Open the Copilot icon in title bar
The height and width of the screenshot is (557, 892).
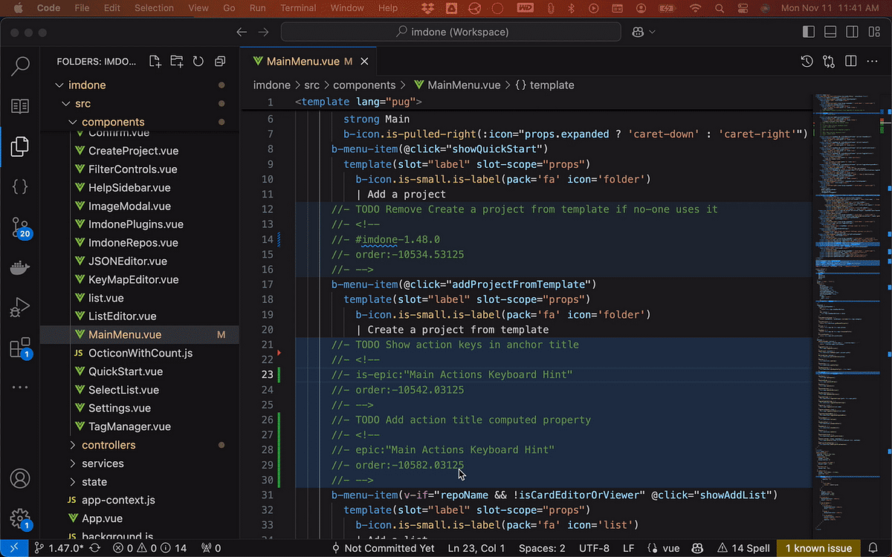(638, 32)
